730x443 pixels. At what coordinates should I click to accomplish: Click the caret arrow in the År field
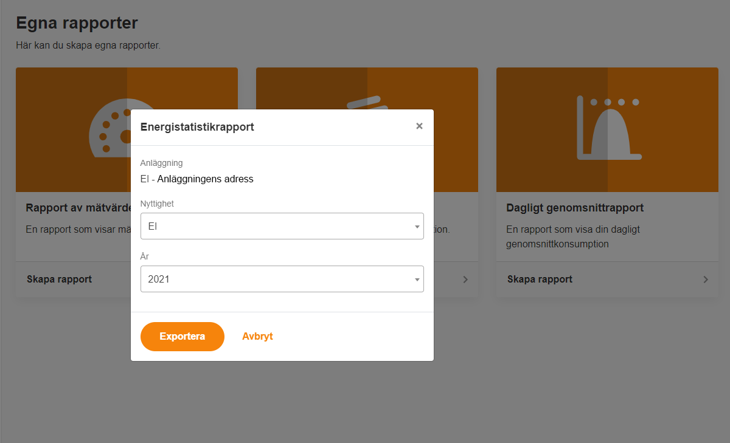pyautogui.click(x=417, y=280)
